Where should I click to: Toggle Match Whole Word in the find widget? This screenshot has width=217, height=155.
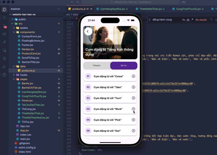pyautogui.click(x=188, y=20)
